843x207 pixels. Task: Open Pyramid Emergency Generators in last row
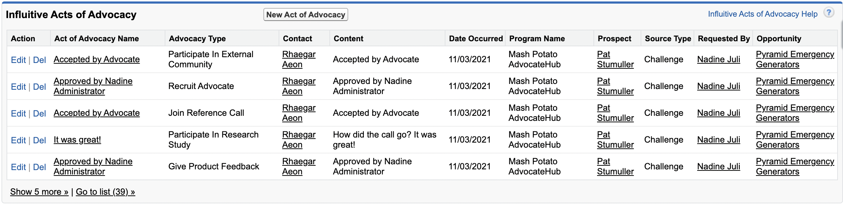click(795, 166)
